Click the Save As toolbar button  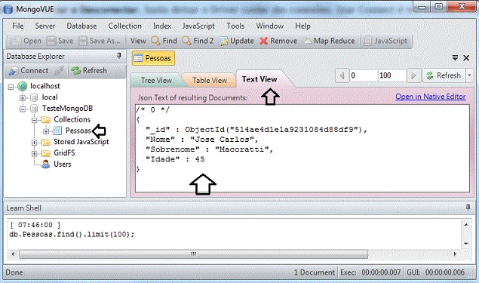tap(99, 41)
